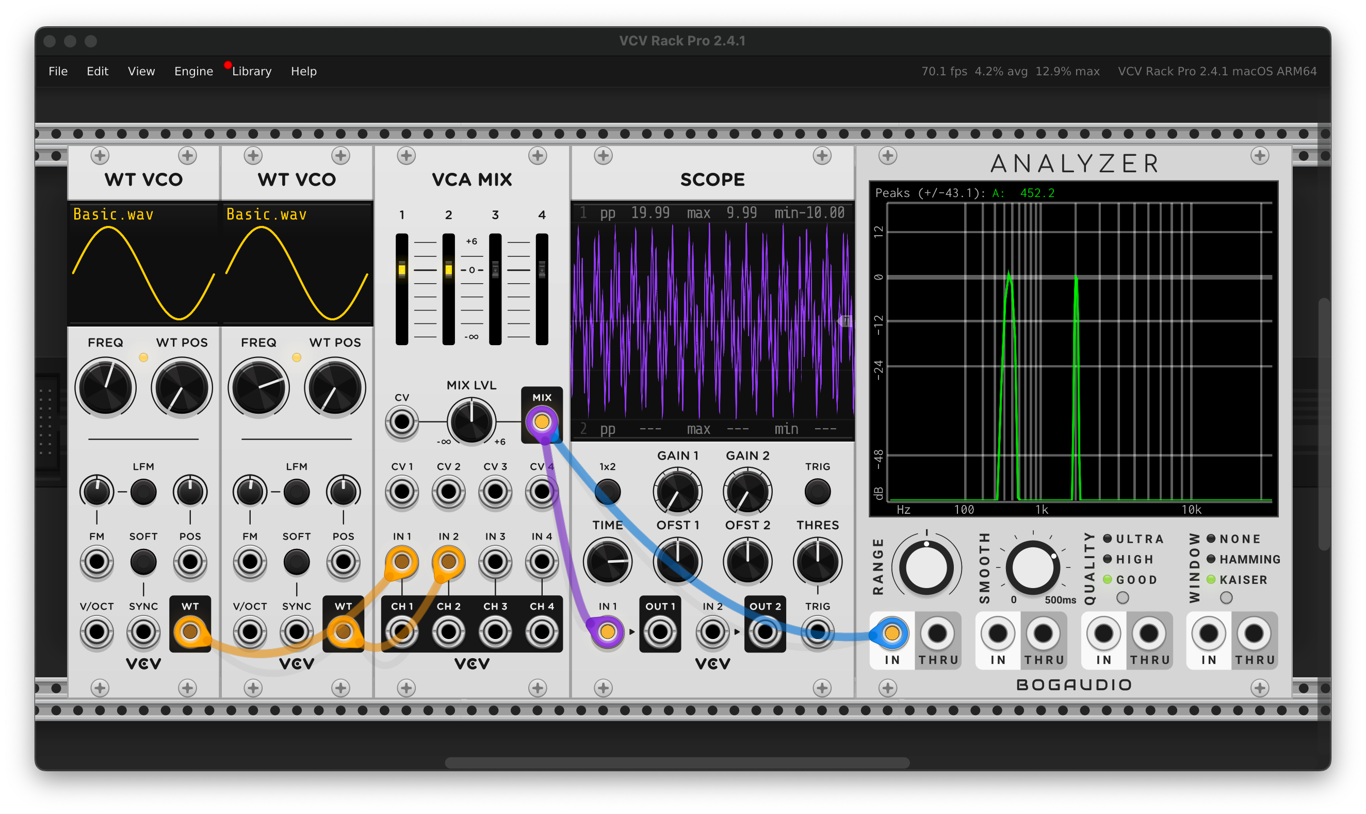Click the Scope TRIG input jack
The height and width of the screenshot is (814, 1366).
coord(818,632)
